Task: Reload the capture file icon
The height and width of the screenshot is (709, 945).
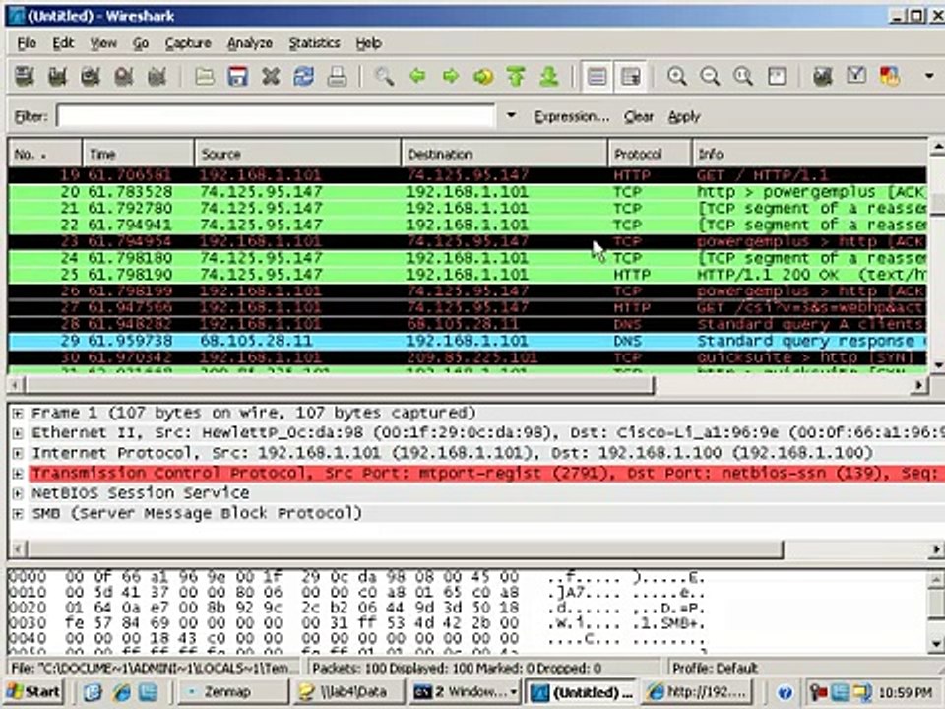Action: (304, 77)
